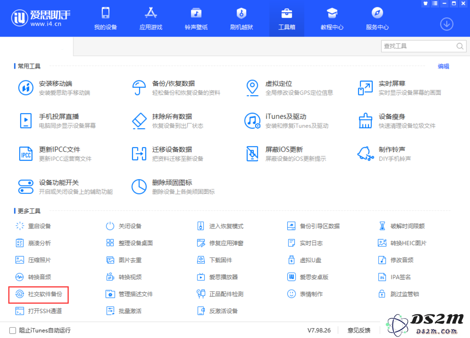Image resolution: width=470 pixels, height=338 pixels.
Task: Switch to the 我的设备 tab
Action: click(x=106, y=18)
